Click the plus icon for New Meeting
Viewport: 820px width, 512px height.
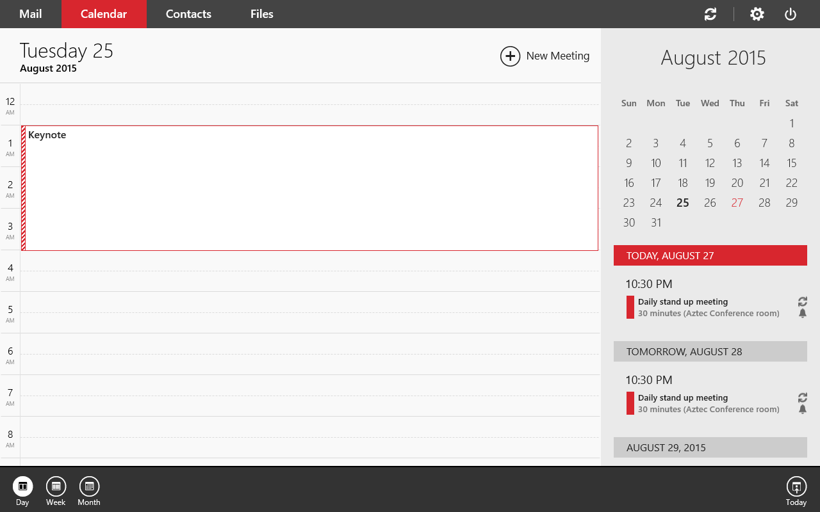pos(510,56)
